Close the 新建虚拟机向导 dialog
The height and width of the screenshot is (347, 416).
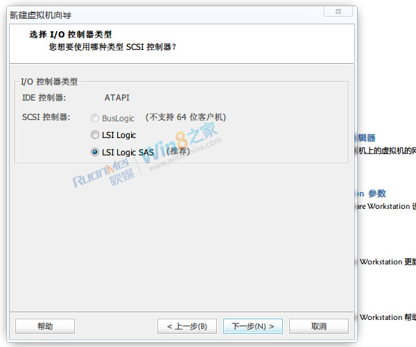[338, 11]
